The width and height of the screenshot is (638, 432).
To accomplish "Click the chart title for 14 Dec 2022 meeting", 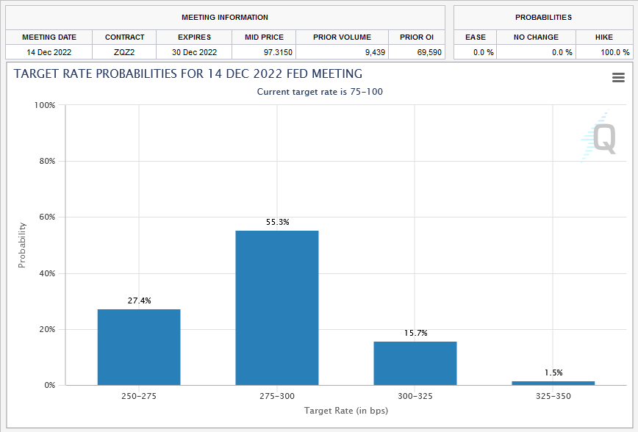I will pyautogui.click(x=188, y=74).
